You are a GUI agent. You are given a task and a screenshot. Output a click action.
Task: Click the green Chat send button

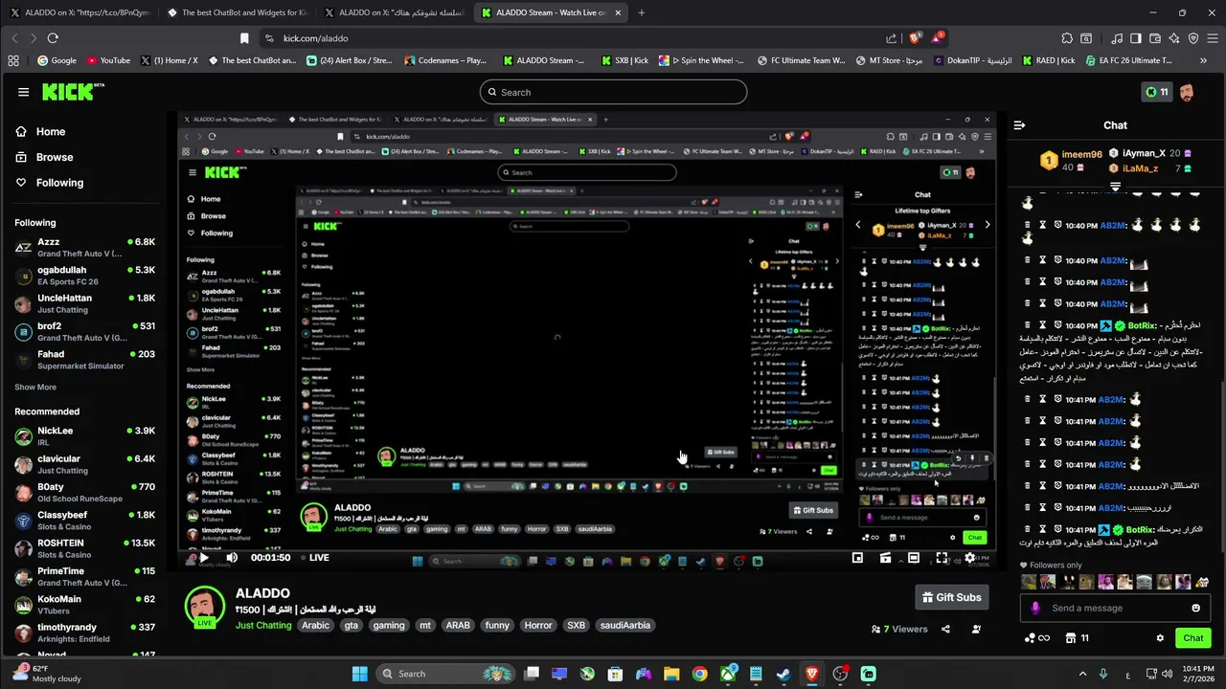pyautogui.click(x=1193, y=638)
